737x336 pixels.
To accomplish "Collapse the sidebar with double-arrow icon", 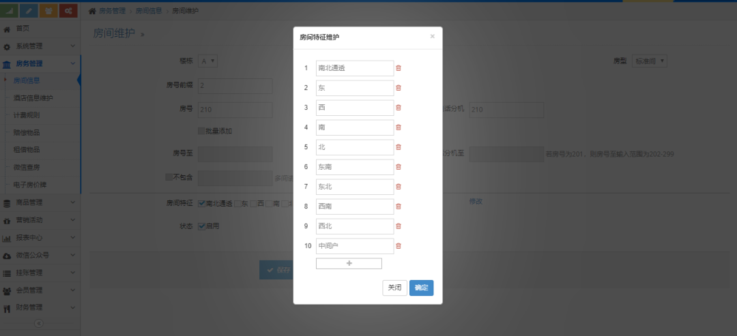I will (39, 323).
